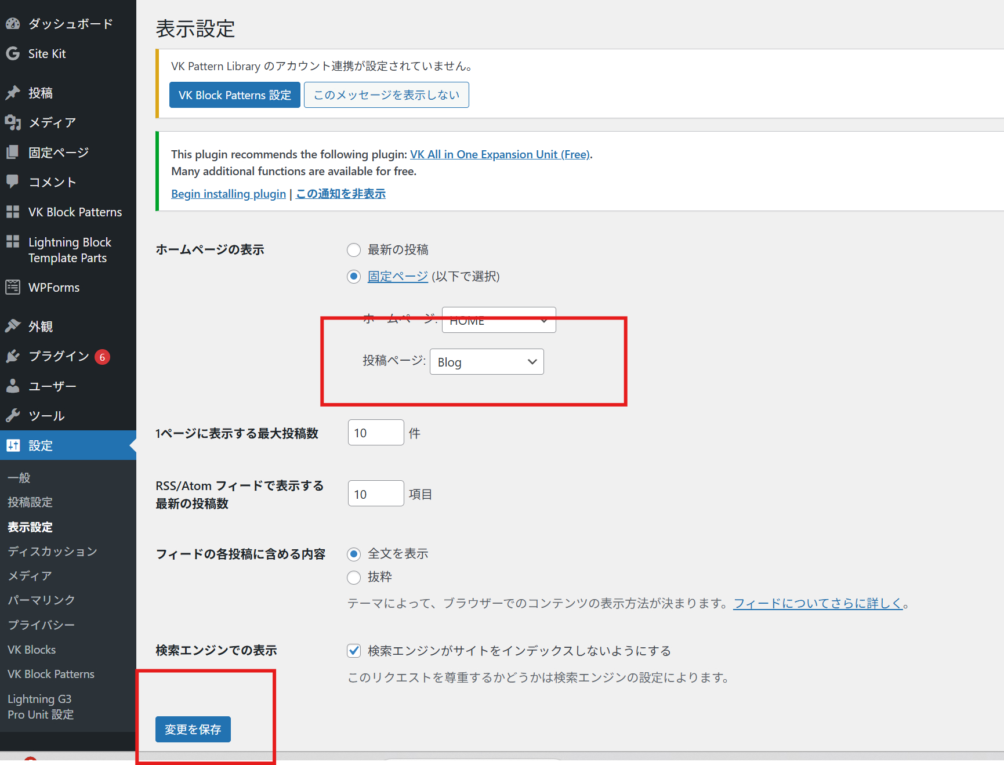
Task: Open the 一般 settings submenu
Action: (19, 478)
